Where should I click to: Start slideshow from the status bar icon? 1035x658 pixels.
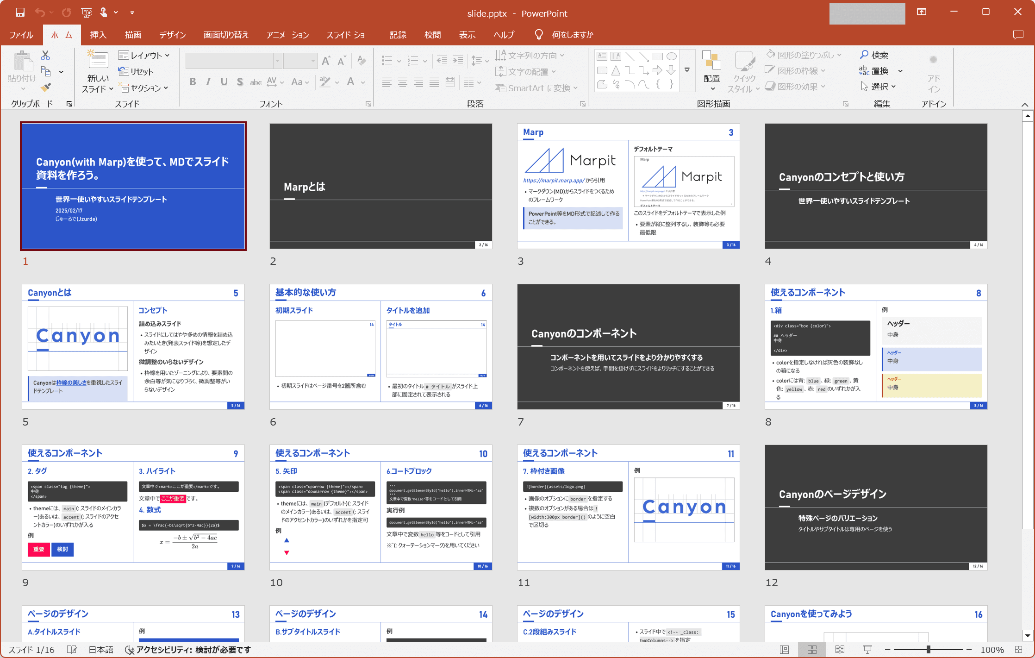coord(867,650)
